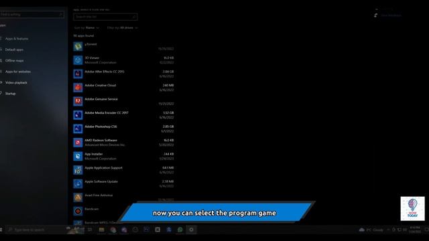Image resolution: width=429 pixels, height=241 pixels.
Task: Open the Filter by All drives dropdown
Action: [x=122, y=28]
